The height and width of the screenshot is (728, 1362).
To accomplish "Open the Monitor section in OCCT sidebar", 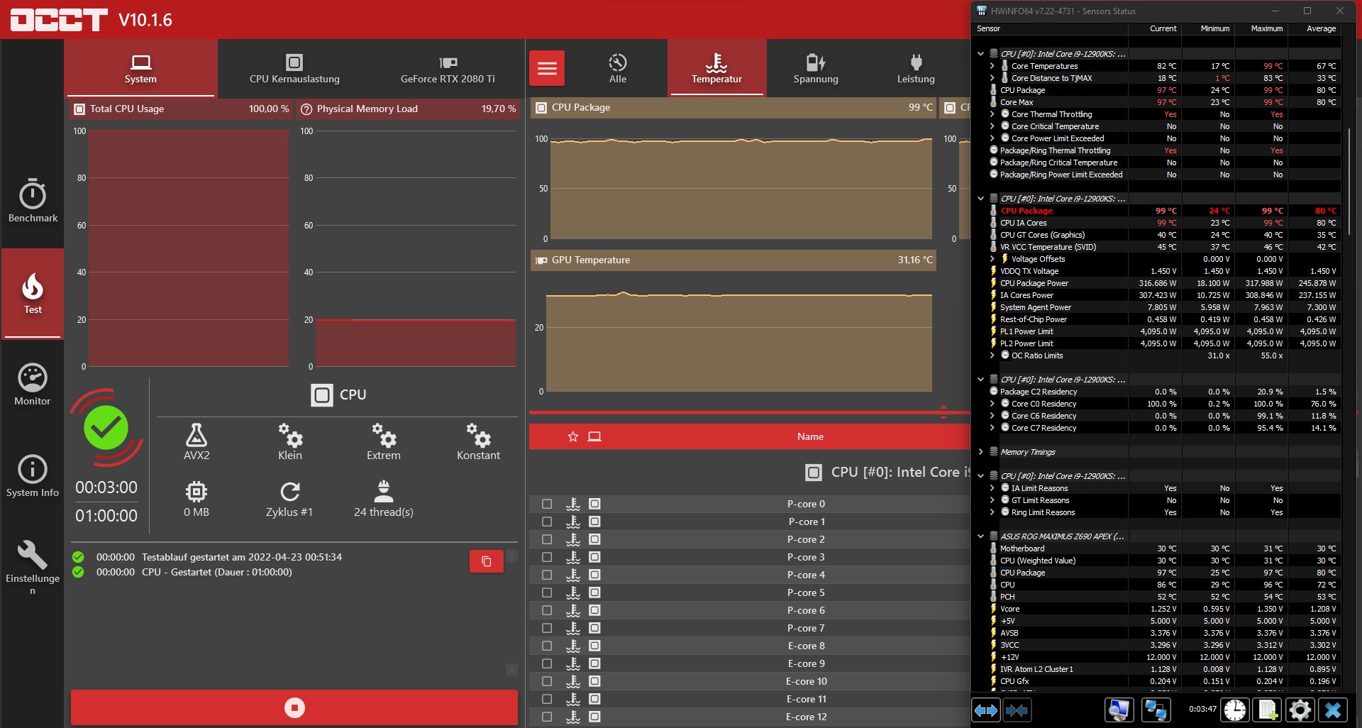I will (x=33, y=385).
